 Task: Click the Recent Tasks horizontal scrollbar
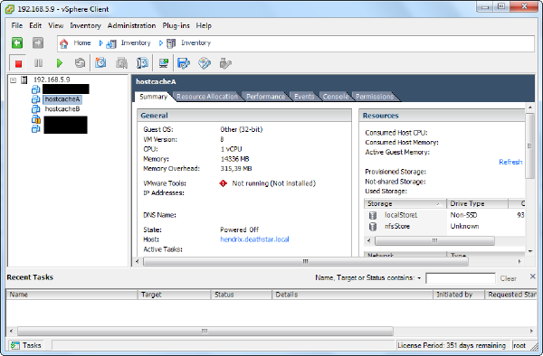pos(205,331)
